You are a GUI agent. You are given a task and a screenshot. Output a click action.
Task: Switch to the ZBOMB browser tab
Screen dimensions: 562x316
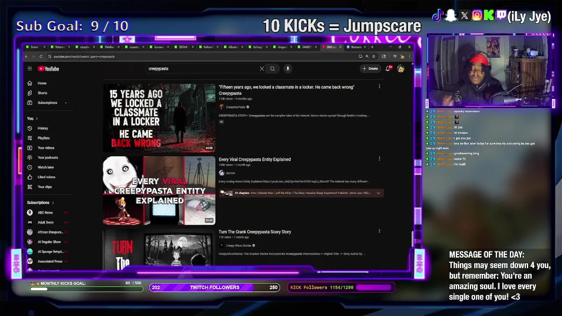185,47
